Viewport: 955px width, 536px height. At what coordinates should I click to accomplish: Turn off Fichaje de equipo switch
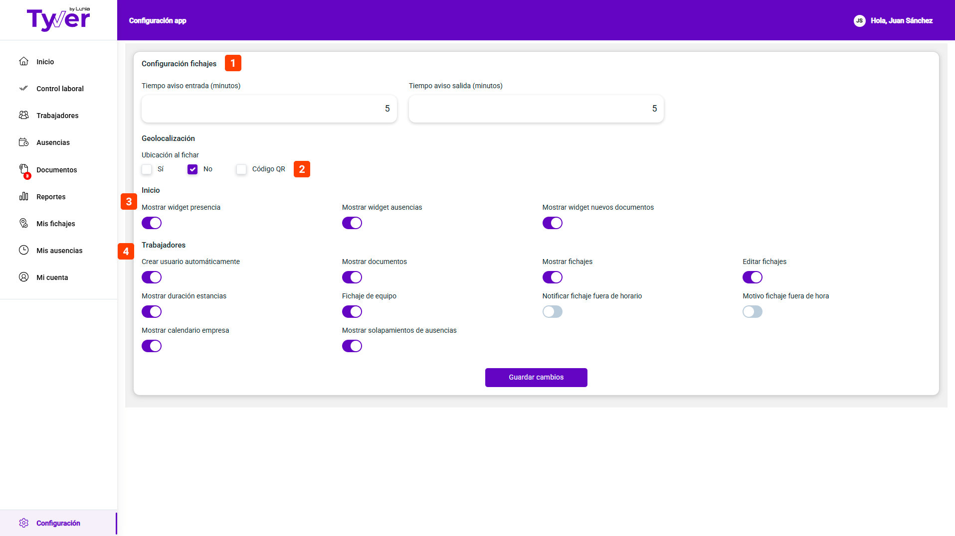pos(352,312)
